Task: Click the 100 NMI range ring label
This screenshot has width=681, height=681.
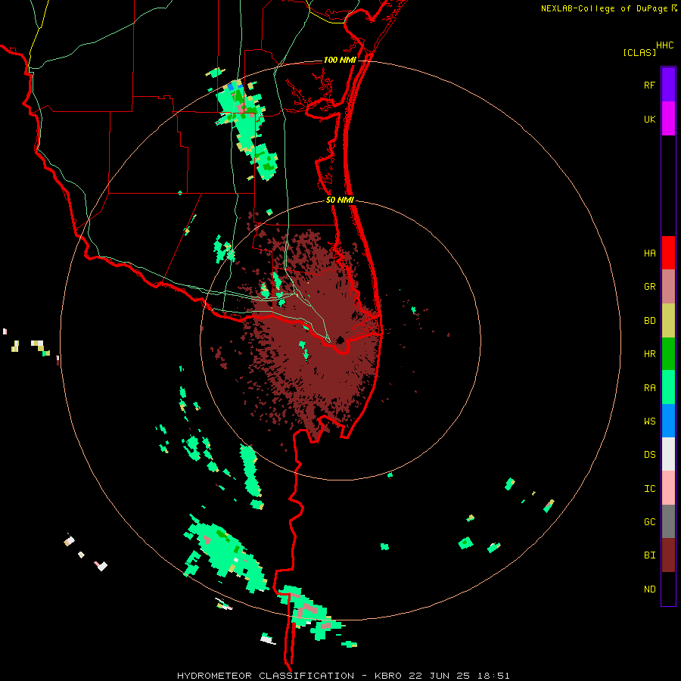Action: (x=340, y=60)
